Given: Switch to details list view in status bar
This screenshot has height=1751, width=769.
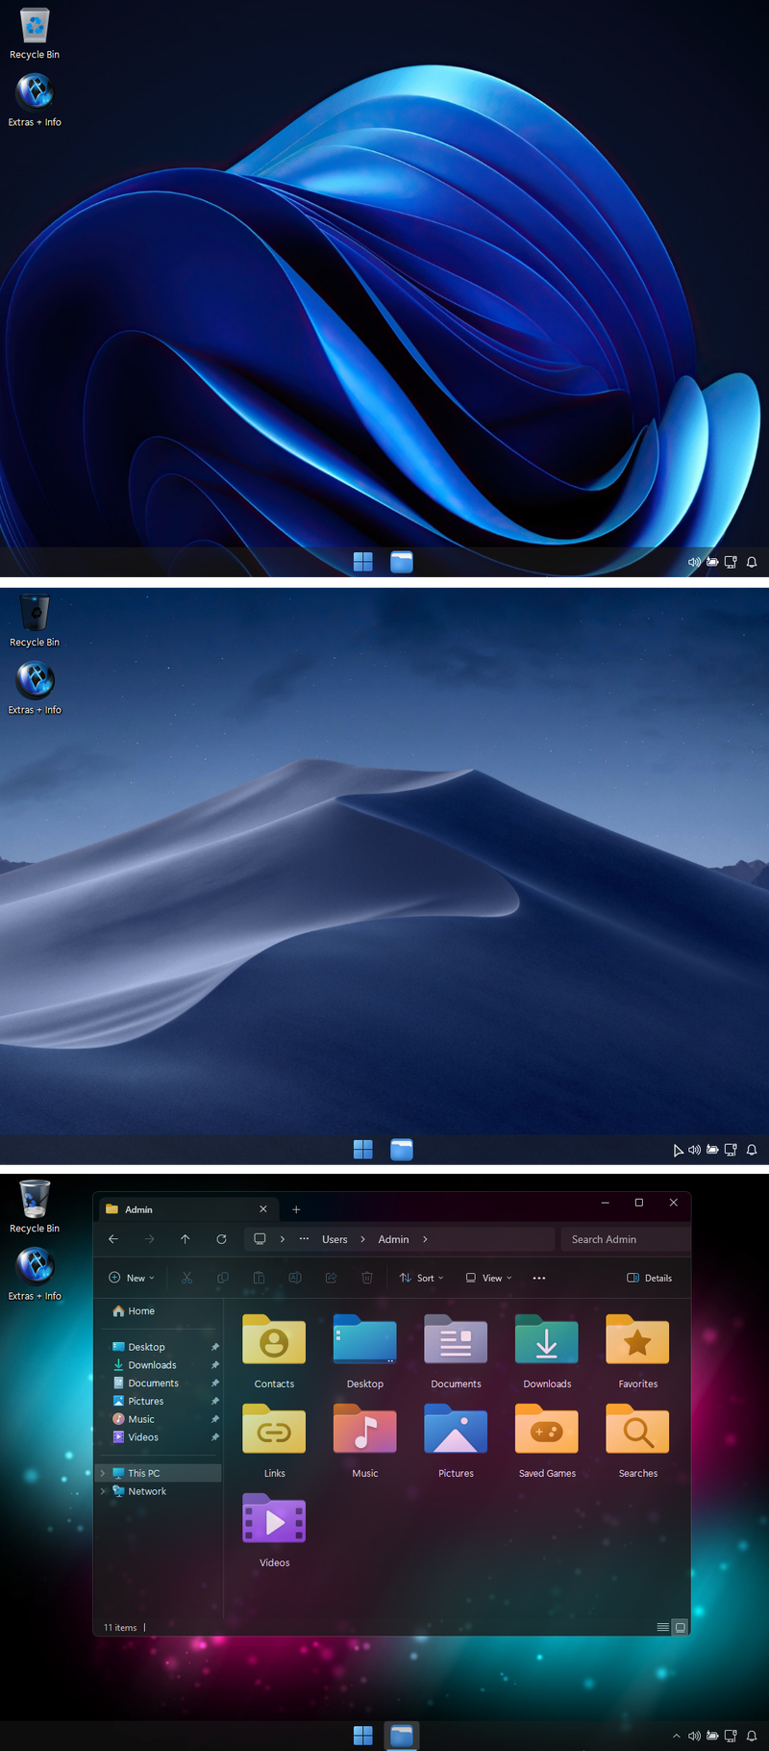Looking at the screenshot, I should 662,1627.
